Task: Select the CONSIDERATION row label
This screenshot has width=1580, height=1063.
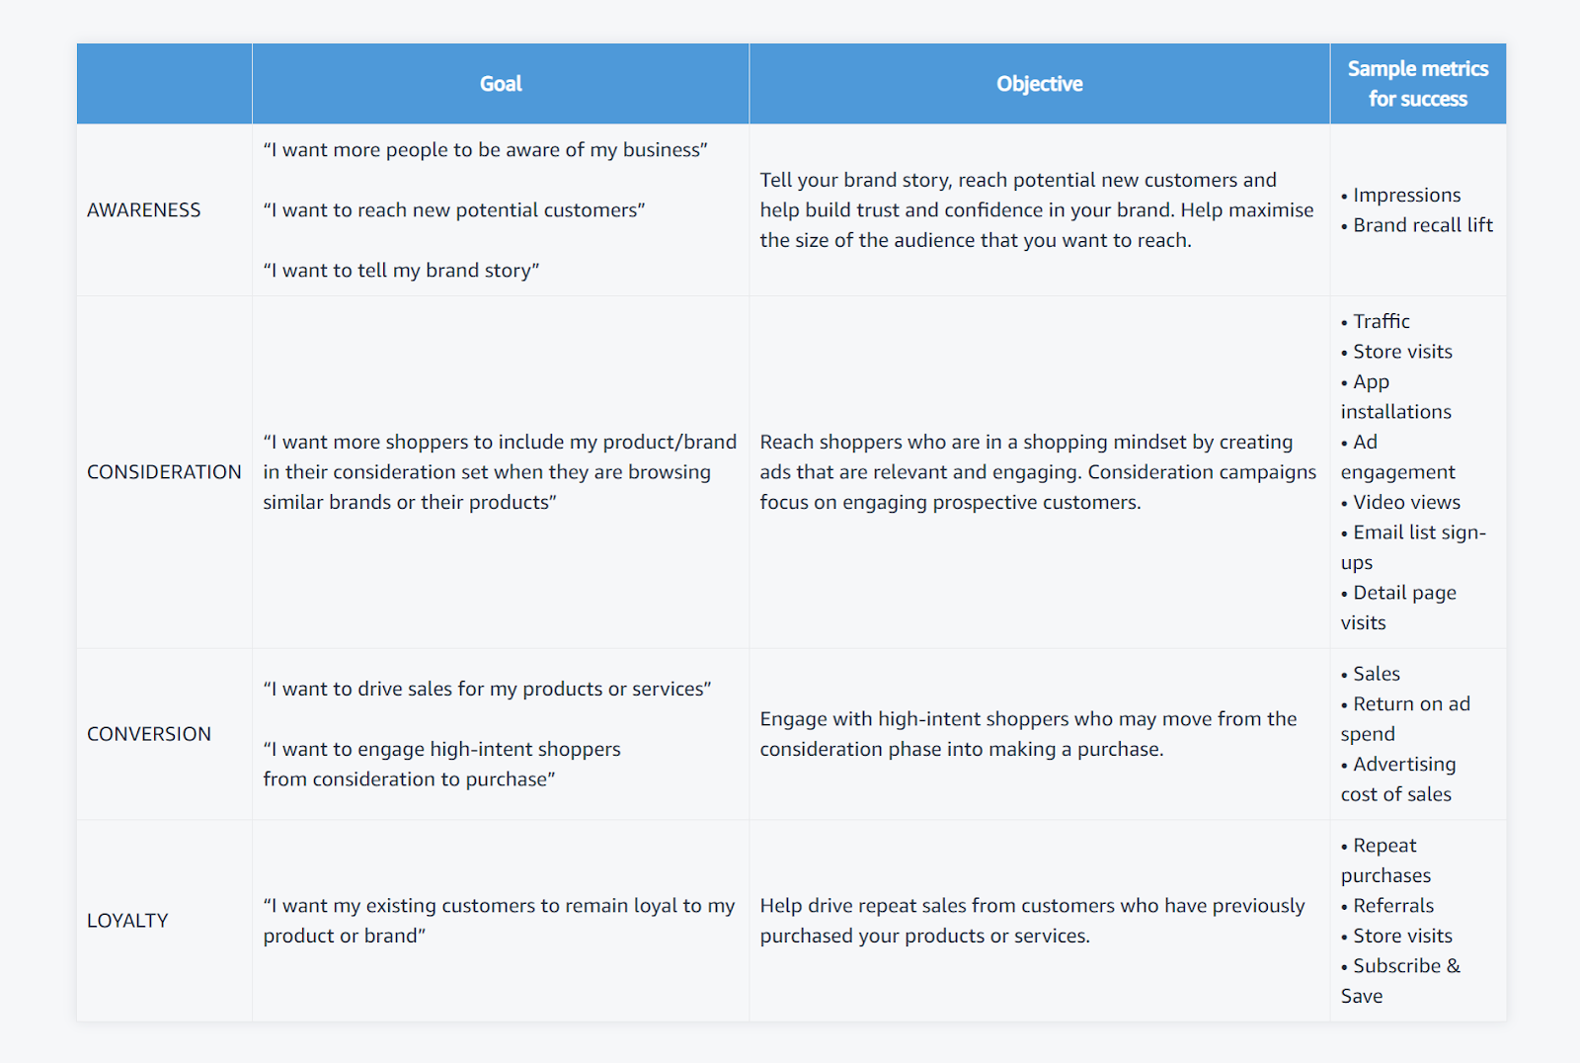Action: tap(164, 472)
